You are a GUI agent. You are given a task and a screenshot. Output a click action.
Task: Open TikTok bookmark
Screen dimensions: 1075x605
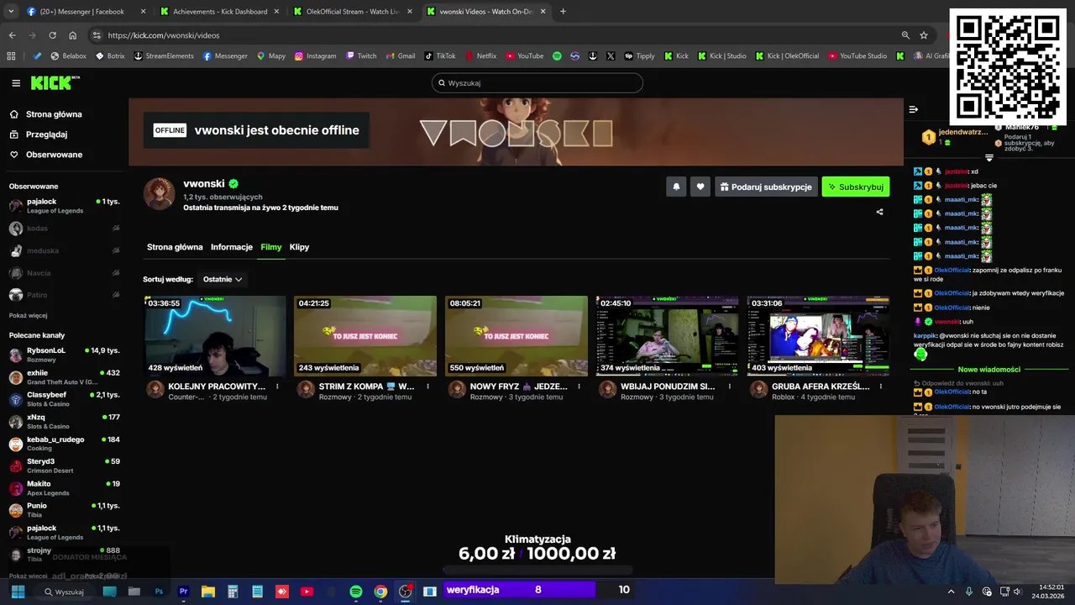tap(440, 56)
